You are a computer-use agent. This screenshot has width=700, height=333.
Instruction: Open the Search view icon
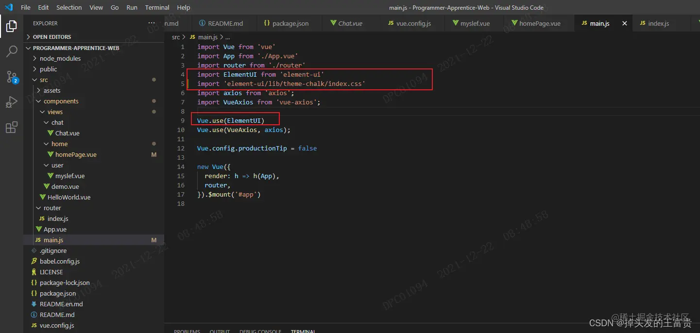tap(12, 51)
